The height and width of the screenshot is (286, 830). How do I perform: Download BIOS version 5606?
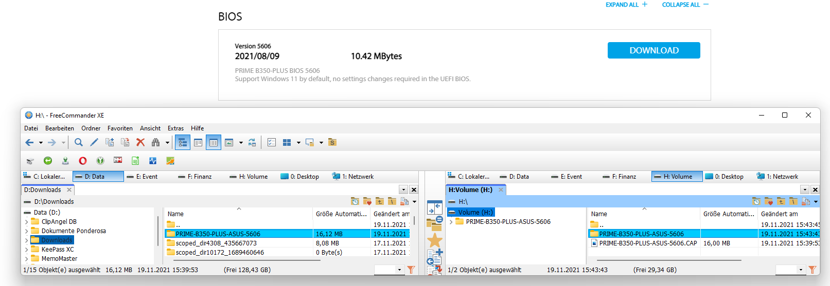tap(654, 50)
